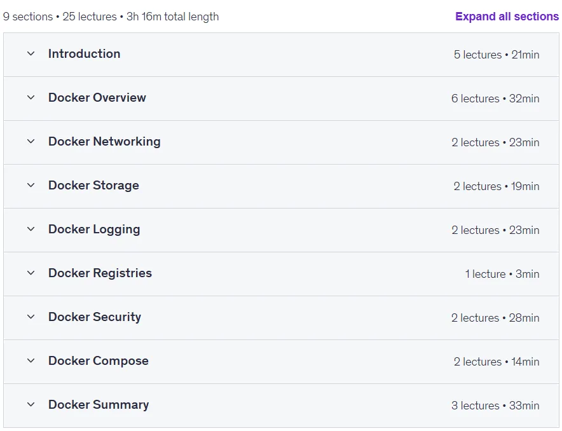Expand the Docker Overview chevron
The height and width of the screenshot is (431, 562).
tap(31, 97)
